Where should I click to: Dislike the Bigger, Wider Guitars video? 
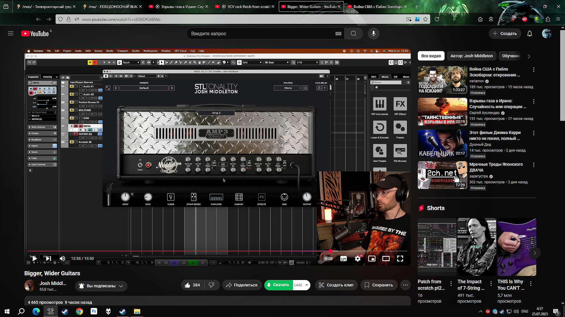point(211,285)
